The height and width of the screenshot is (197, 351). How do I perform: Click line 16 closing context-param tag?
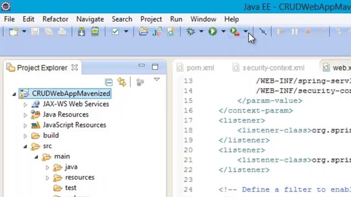256,111
